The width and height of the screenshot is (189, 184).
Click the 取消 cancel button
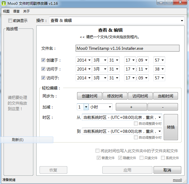[x=167, y=170]
